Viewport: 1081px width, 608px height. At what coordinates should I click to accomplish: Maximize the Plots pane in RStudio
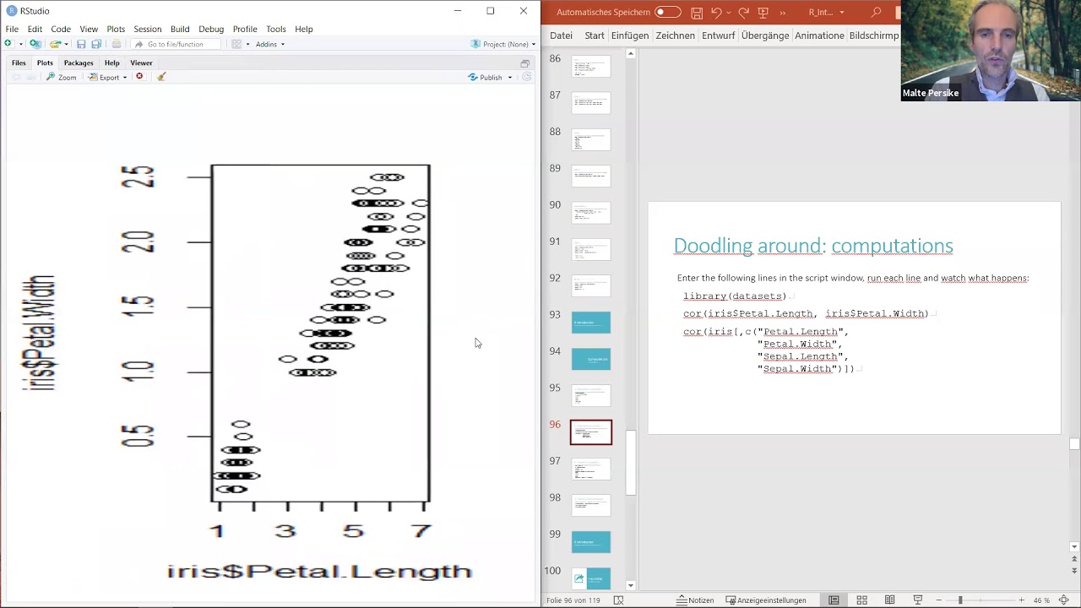point(524,63)
